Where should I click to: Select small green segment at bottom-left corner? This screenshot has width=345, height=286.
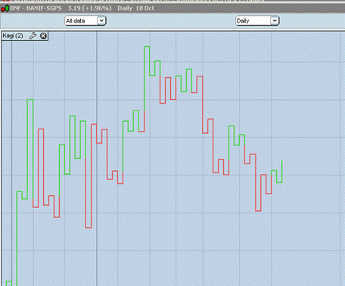coord(9,283)
